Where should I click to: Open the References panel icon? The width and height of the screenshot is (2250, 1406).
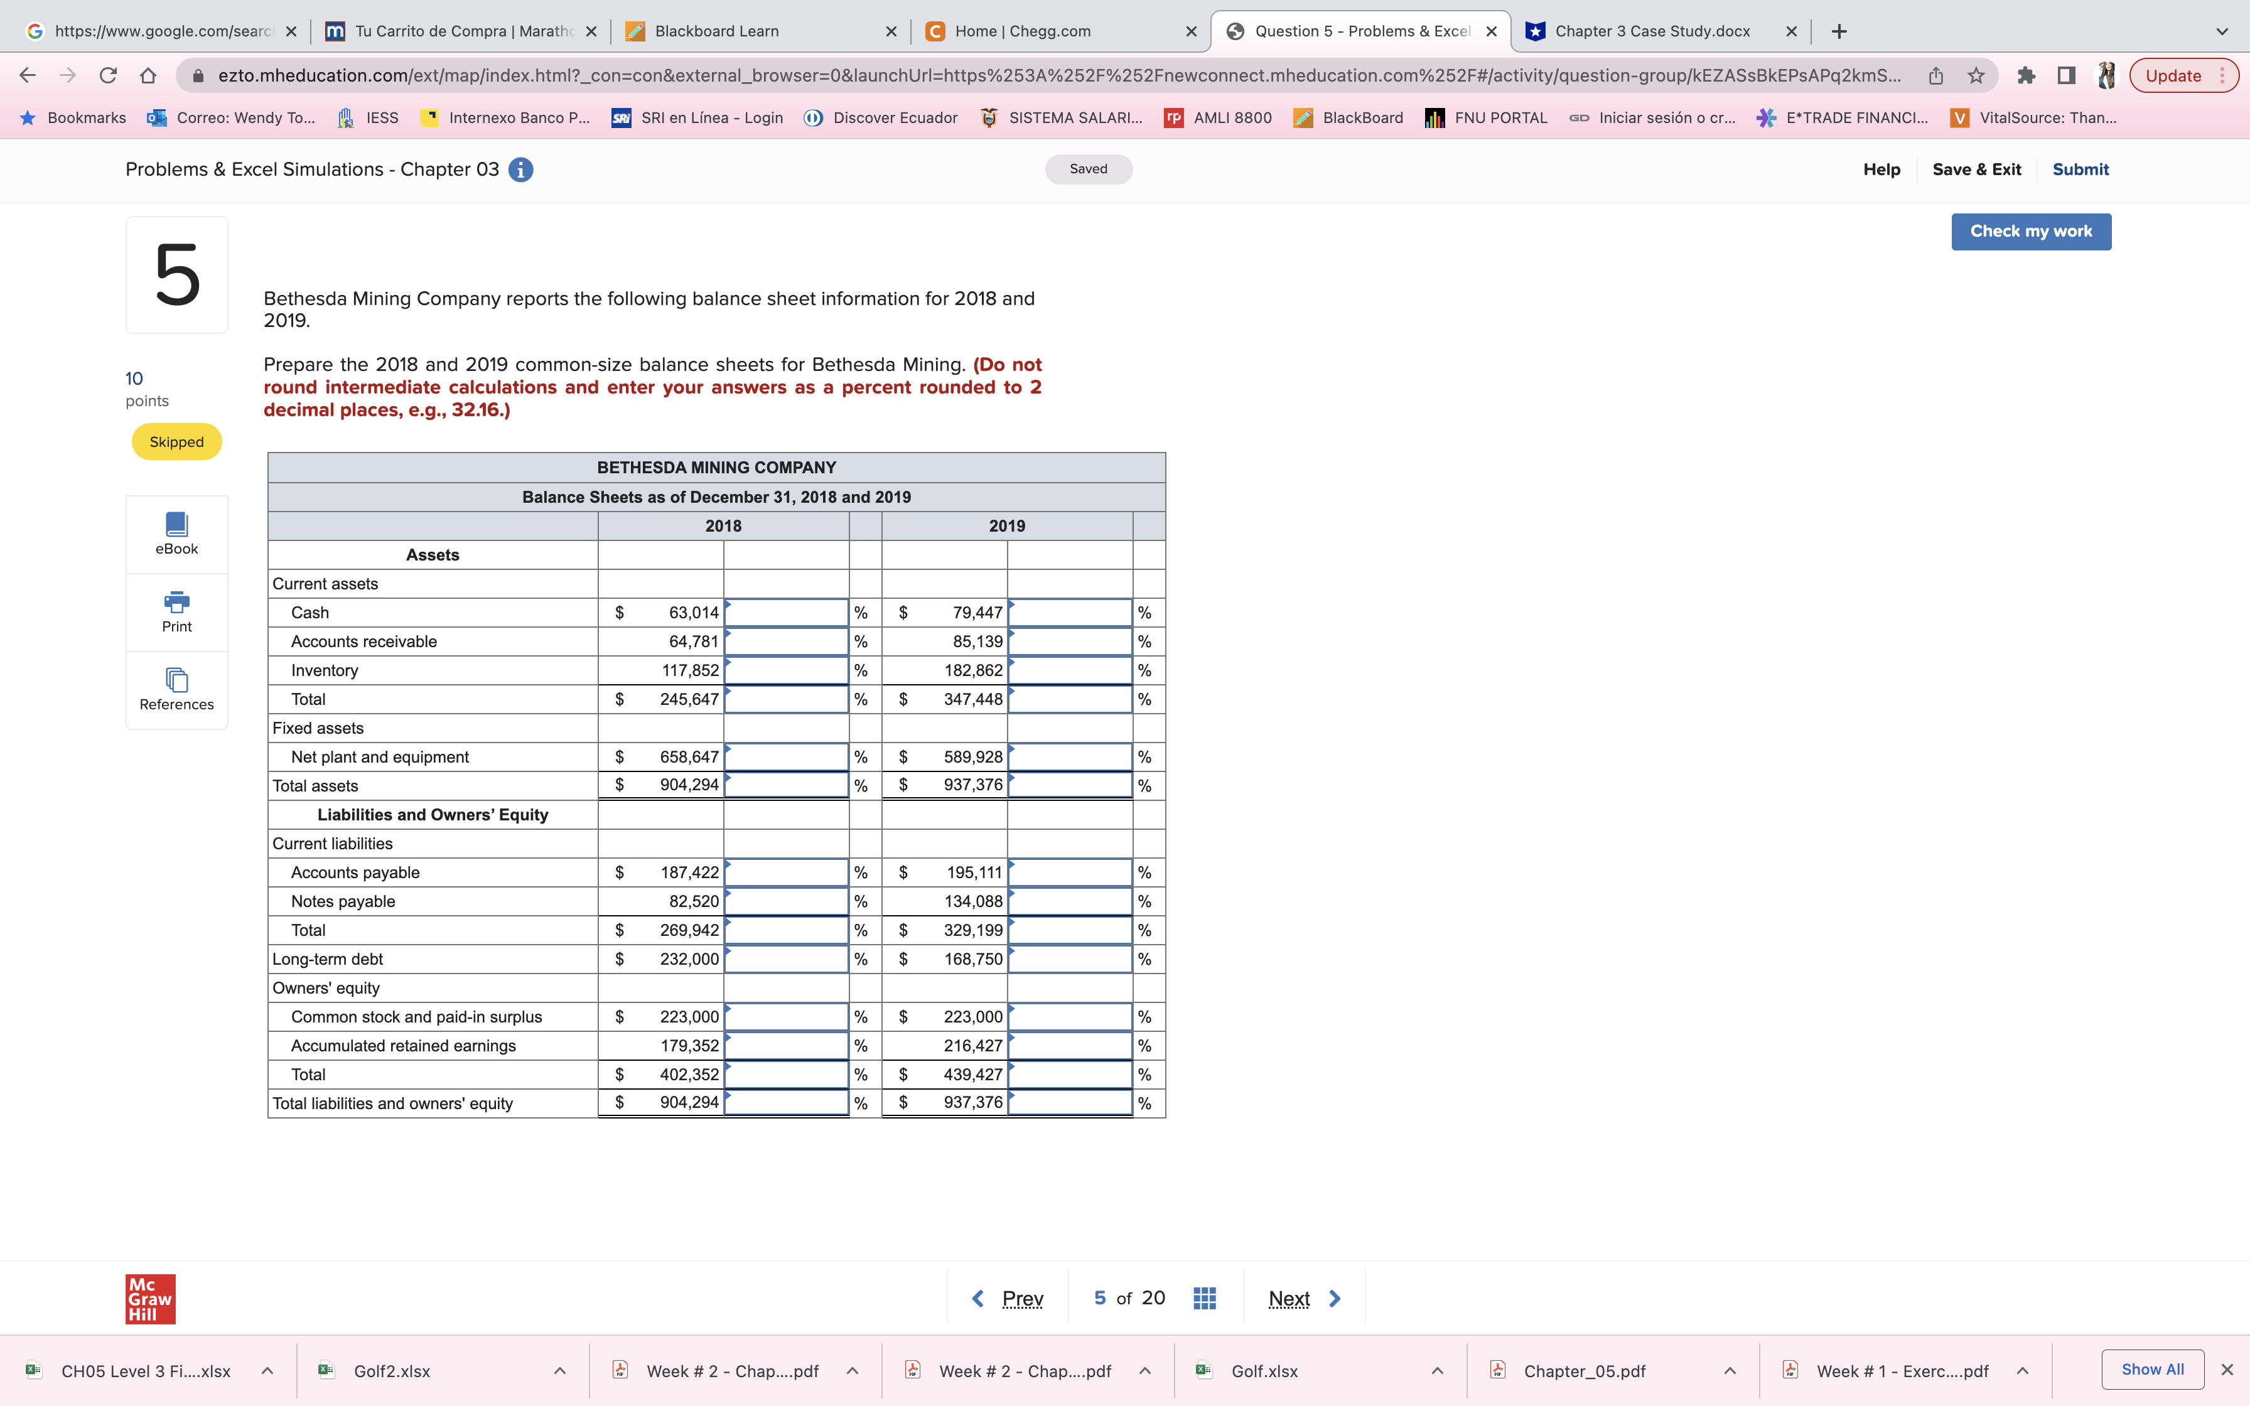coord(176,689)
